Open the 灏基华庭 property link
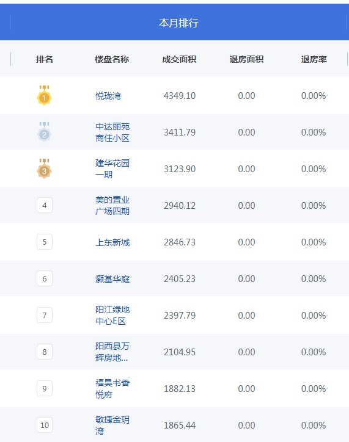The width and height of the screenshot is (349, 442). coord(112,279)
